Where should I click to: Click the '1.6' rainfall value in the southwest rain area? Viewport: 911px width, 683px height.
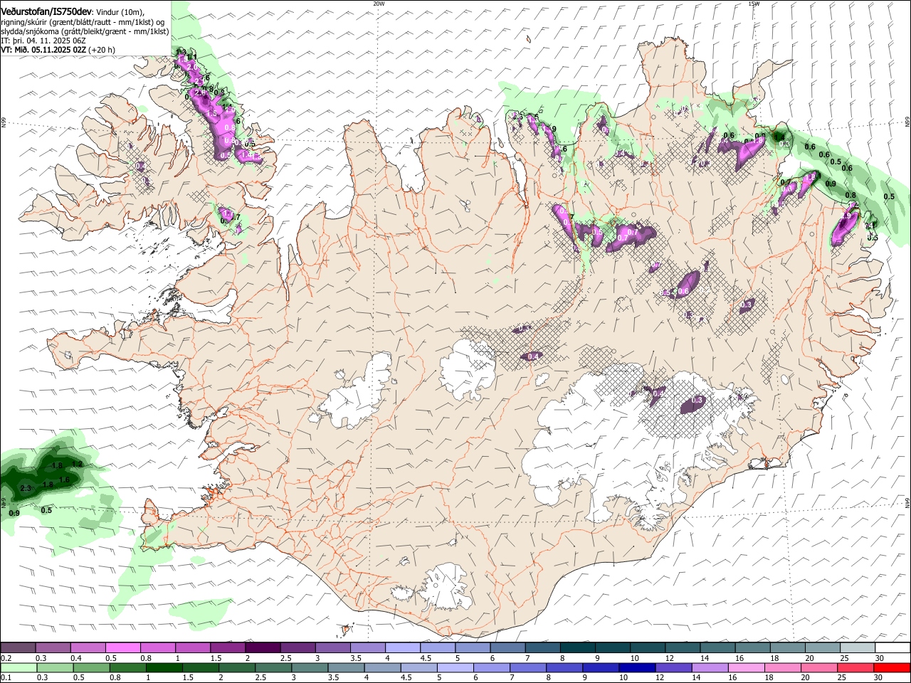click(x=64, y=480)
